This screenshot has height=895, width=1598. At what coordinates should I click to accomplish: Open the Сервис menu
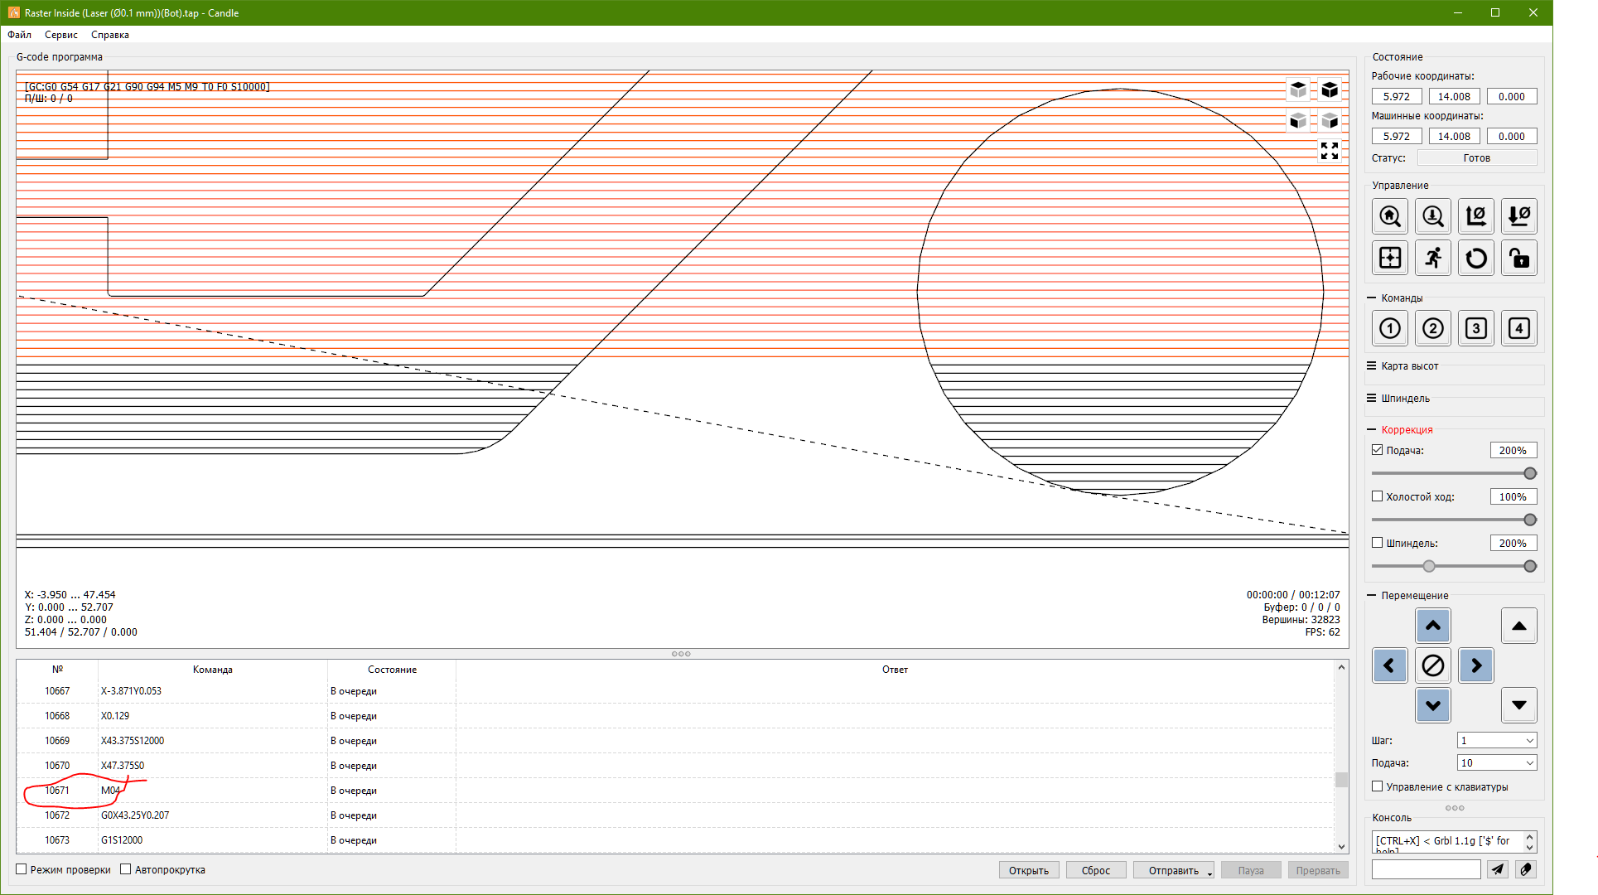pos(61,35)
